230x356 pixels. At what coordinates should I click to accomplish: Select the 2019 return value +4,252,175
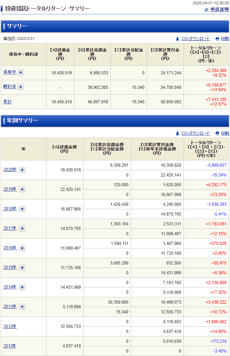point(216,185)
